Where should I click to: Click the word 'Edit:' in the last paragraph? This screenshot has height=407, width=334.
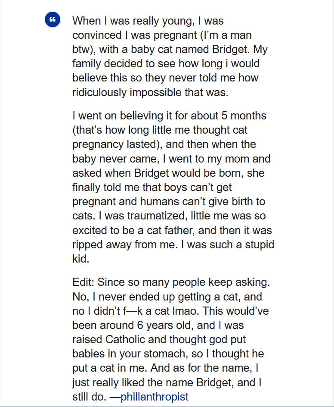click(x=83, y=282)
